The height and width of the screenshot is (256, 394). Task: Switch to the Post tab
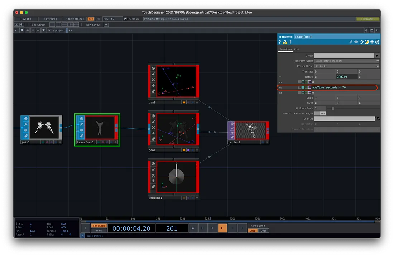coord(297,49)
